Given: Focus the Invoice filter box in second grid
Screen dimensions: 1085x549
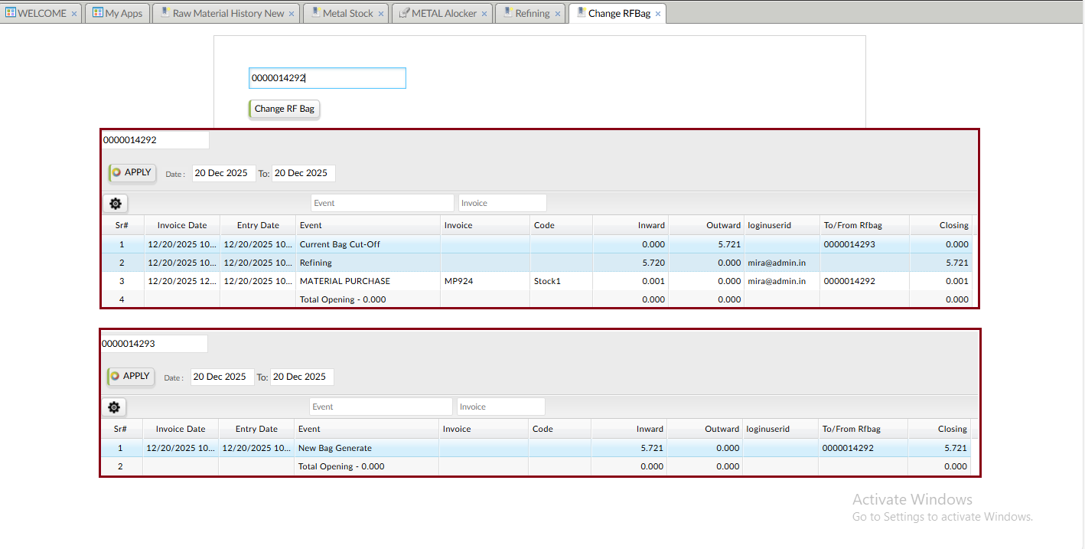Looking at the screenshot, I should (500, 407).
